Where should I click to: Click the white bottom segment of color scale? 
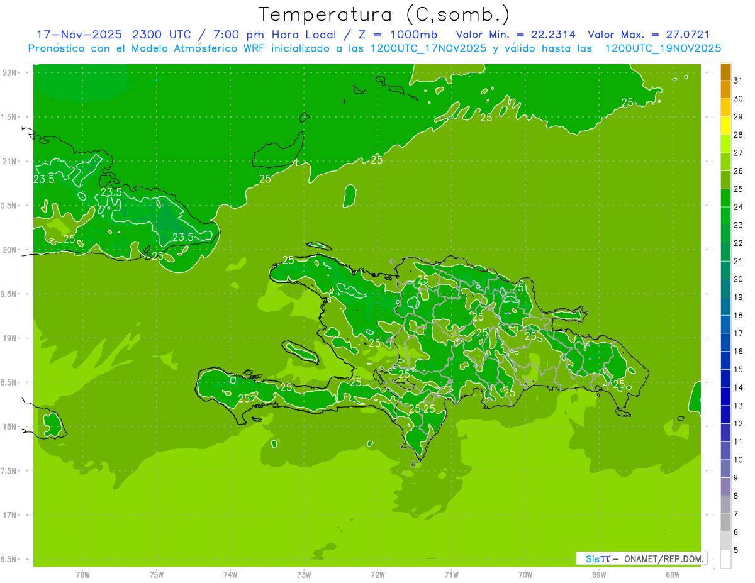[x=725, y=559]
